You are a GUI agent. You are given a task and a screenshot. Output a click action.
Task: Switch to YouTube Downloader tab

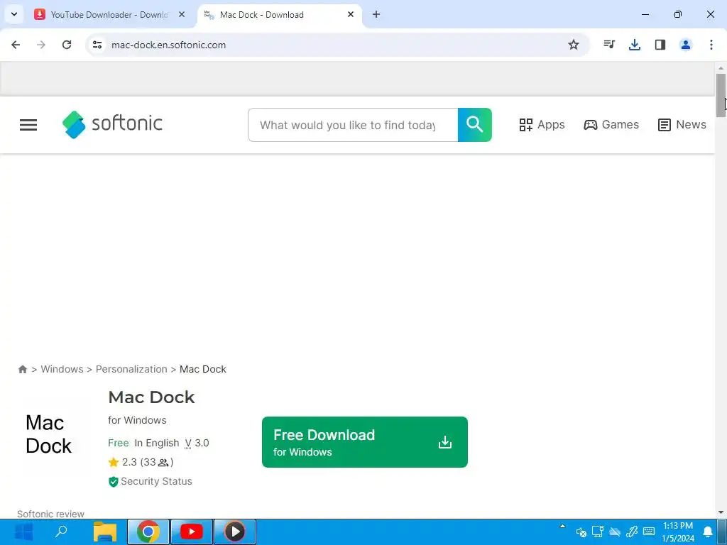coord(110,14)
